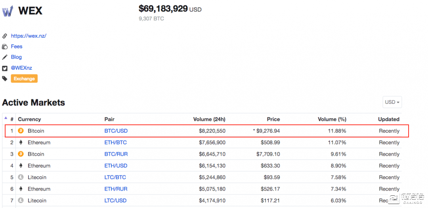Viewport: 428px width, 208px height.
Task: Click the Ethereum icon in the ETH/USD row
Action: 21,166
